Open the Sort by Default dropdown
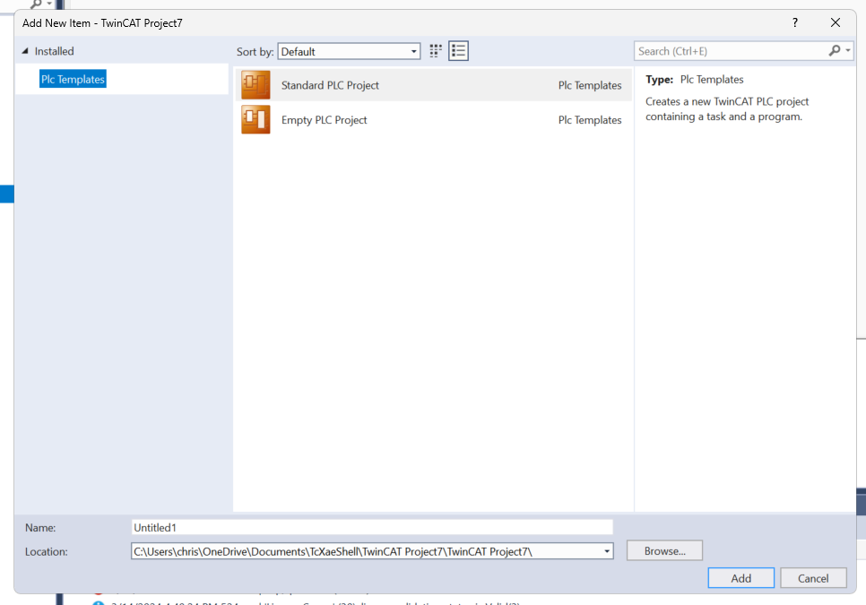 tap(349, 51)
